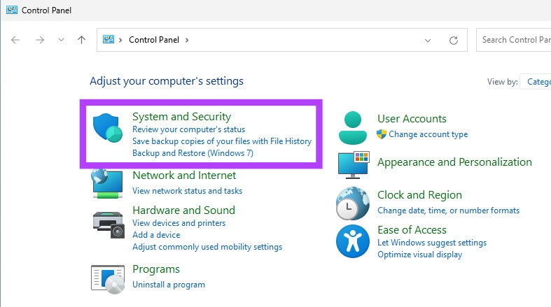Click Optimize visual display link
The height and width of the screenshot is (307, 551).
click(420, 255)
